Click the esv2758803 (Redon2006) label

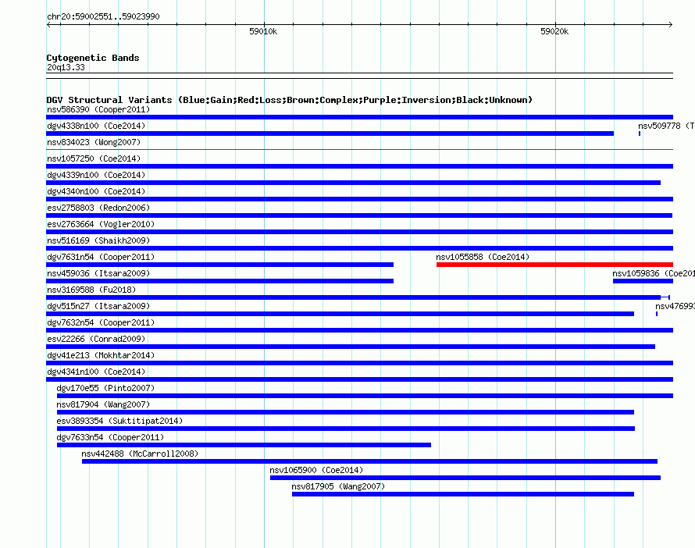click(x=98, y=208)
